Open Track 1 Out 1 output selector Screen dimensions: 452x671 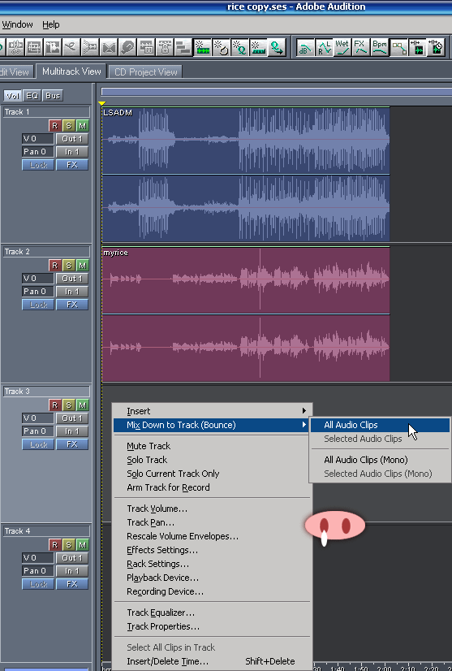click(x=72, y=139)
